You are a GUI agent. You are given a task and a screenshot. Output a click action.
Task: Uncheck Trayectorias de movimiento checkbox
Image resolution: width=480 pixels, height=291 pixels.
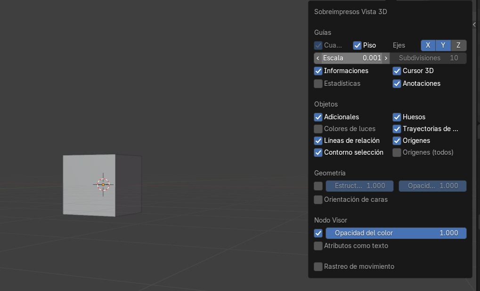pyautogui.click(x=397, y=129)
